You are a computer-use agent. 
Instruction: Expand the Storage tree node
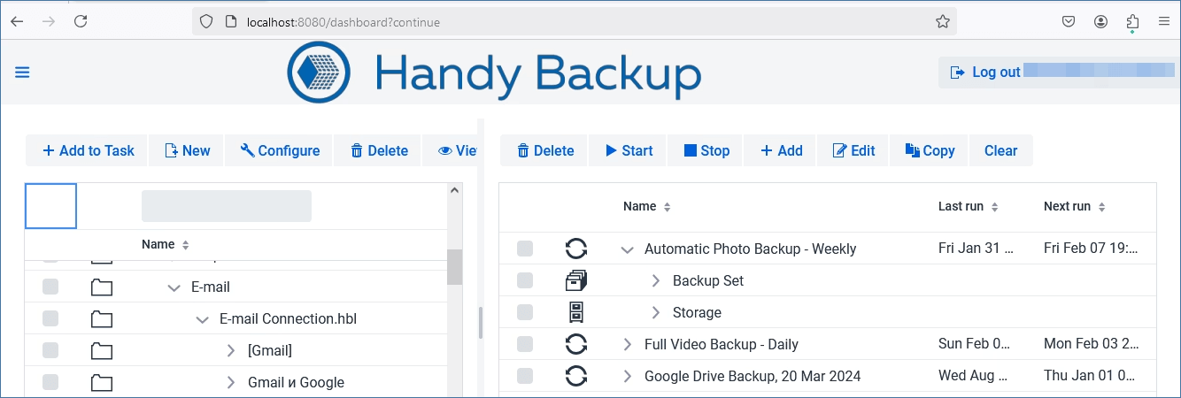(x=656, y=312)
